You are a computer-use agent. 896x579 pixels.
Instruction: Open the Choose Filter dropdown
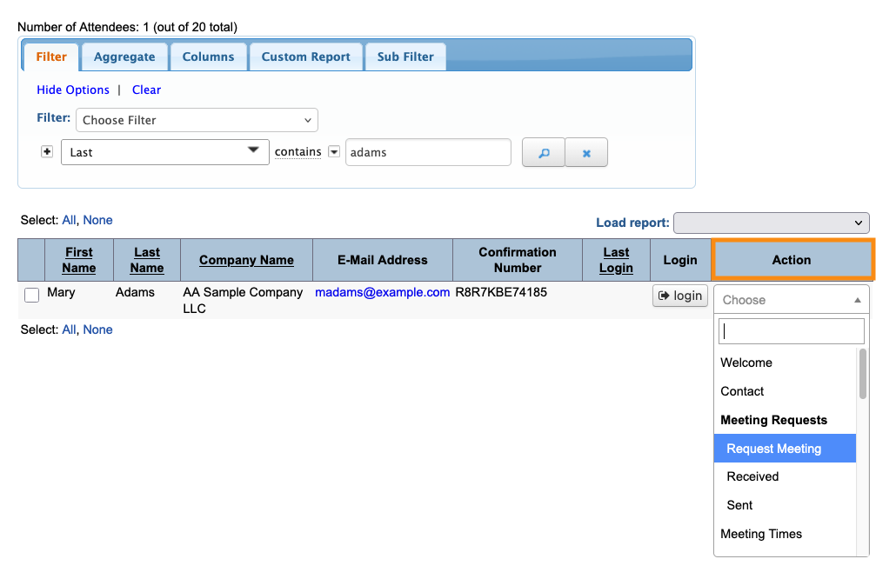197,120
